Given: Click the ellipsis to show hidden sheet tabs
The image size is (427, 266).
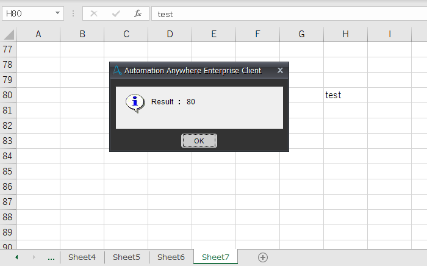Looking at the screenshot, I should pos(51,258).
